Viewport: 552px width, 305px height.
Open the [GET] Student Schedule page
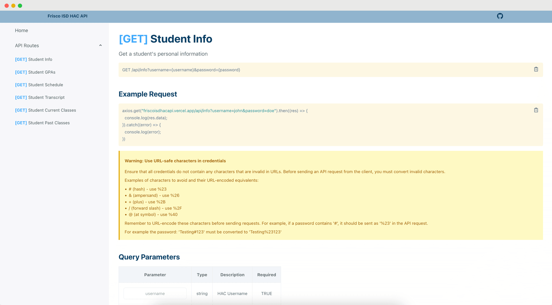[39, 85]
